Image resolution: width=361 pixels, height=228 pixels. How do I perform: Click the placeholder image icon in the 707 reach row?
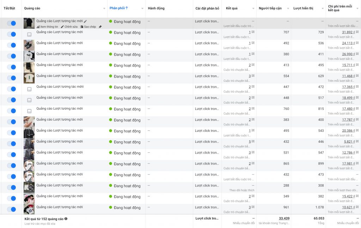[29, 35]
